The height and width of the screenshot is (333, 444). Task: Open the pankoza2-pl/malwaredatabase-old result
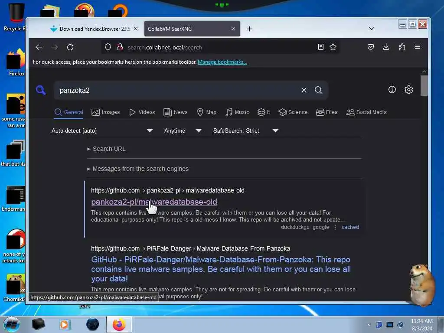pyautogui.click(x=154, y=202)
